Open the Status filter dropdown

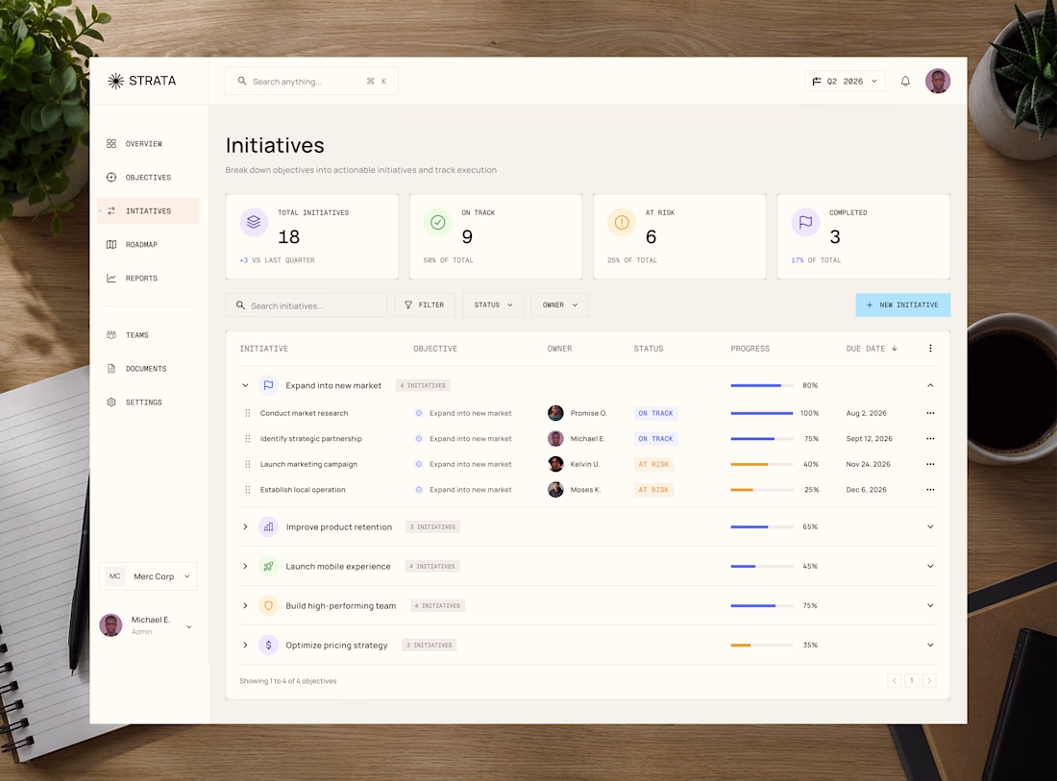[494, 305]
